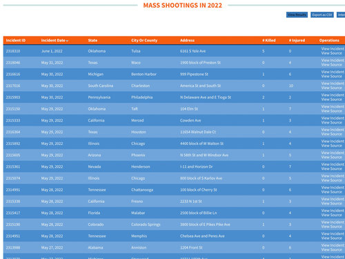Open View Source for the Henderson row
This screenshot has width=345, height=259.
[331, 169]
